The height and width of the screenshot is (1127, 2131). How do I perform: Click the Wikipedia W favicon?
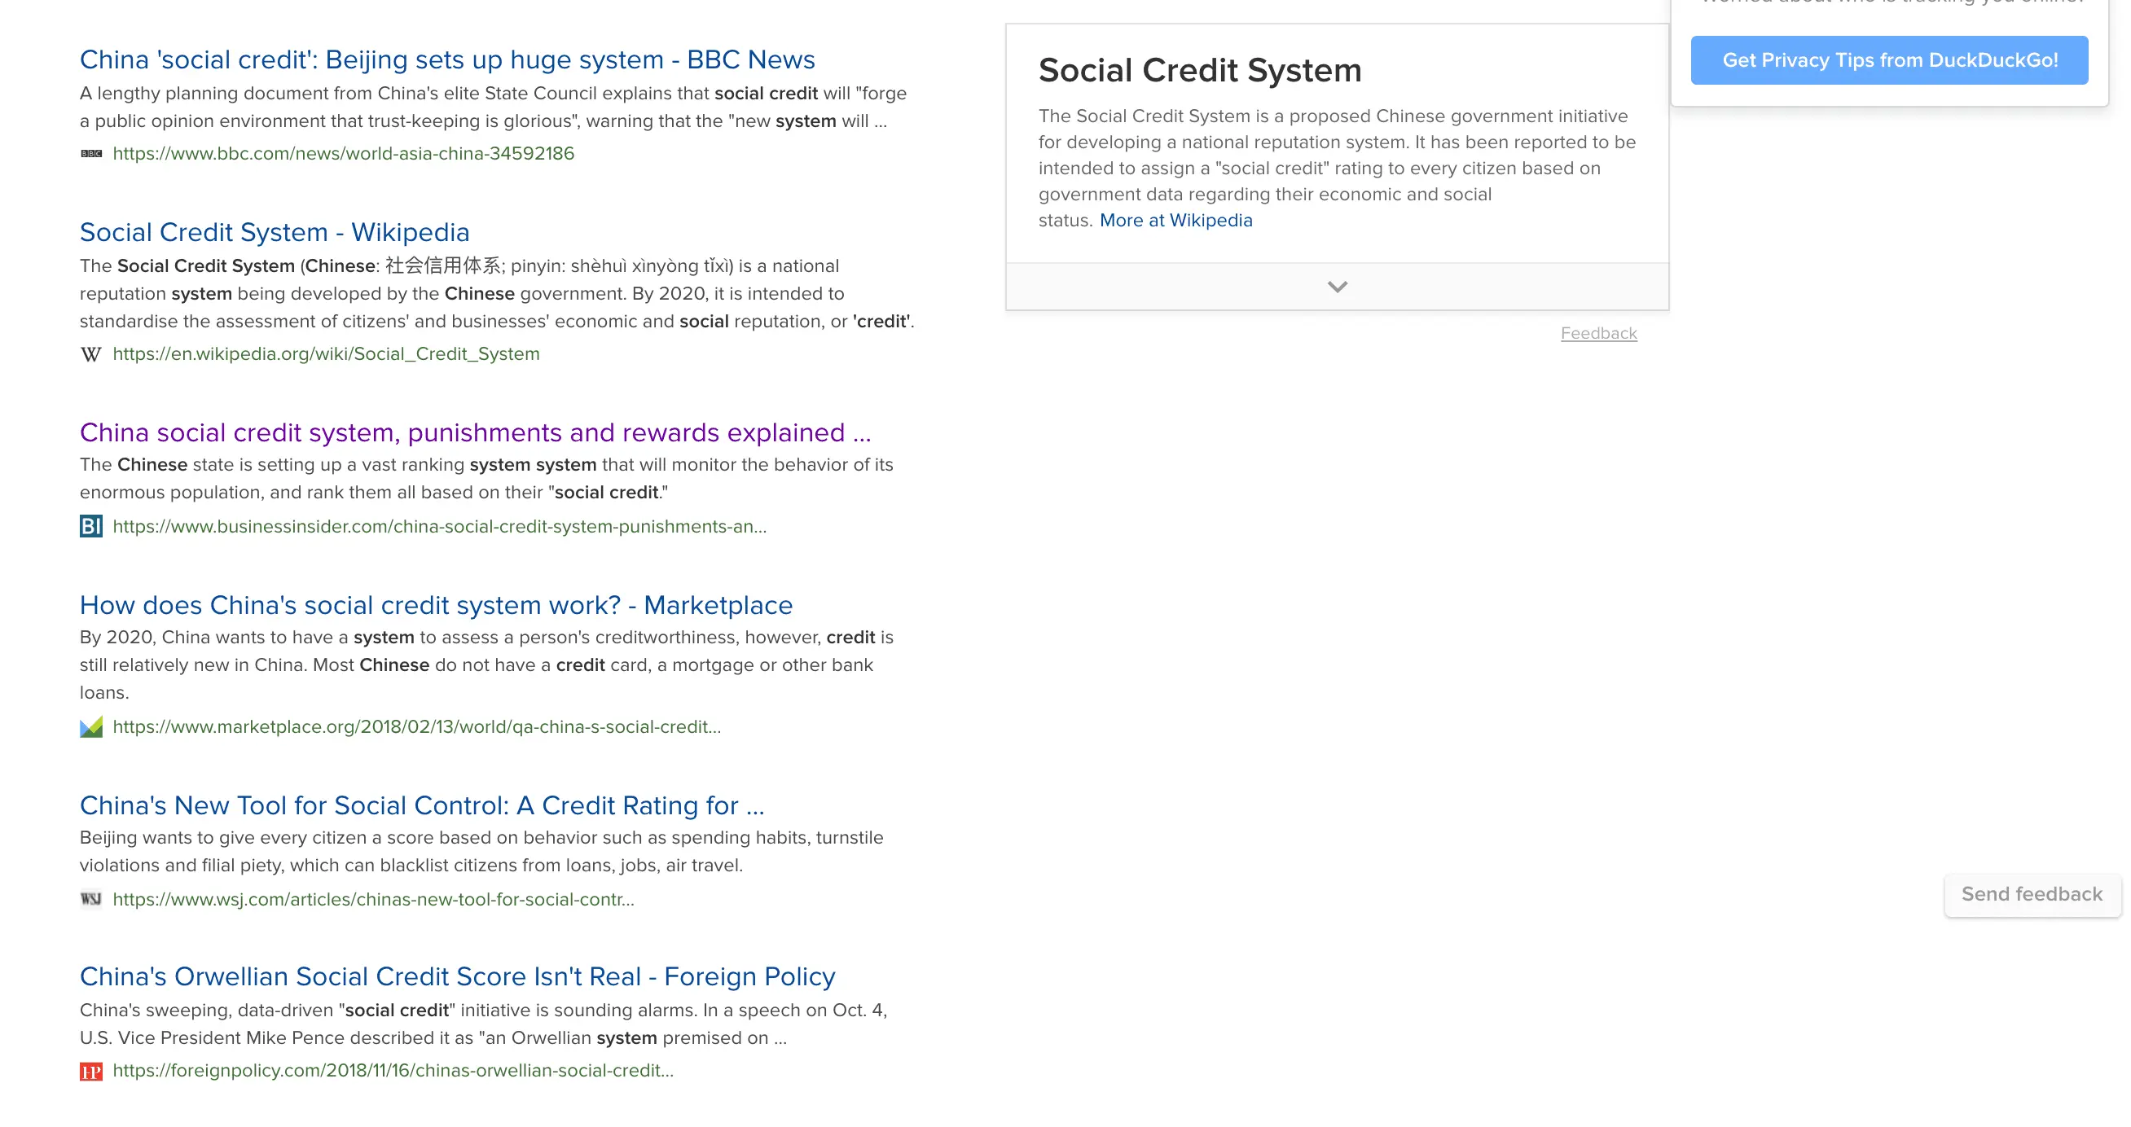(91, 355)
